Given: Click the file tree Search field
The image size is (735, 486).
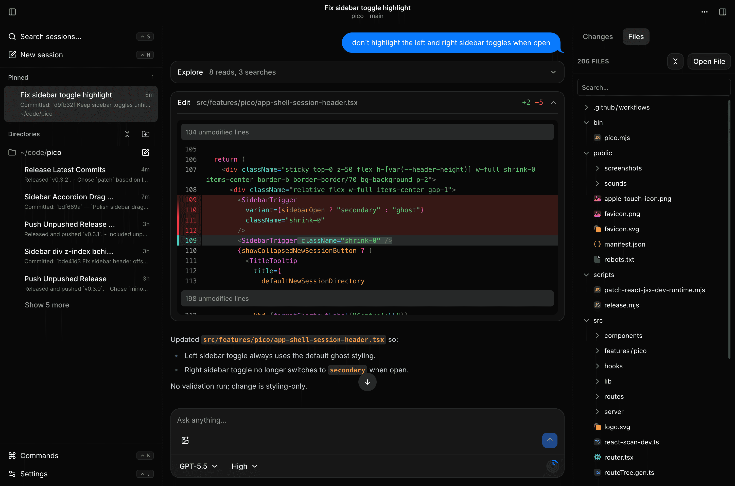Looking at the screenshot, I should tap(654, 88).
